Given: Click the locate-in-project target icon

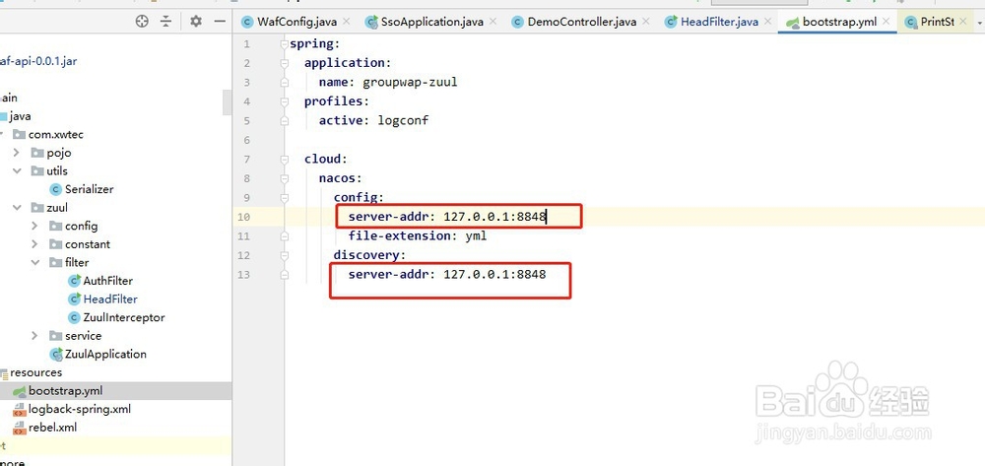Looking at the screenshot, I should tap(142, 22).
